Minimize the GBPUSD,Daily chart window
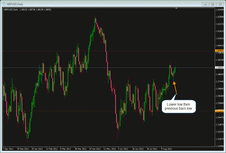This screenshot has width=226, height=153. click(x=205, y=4)
